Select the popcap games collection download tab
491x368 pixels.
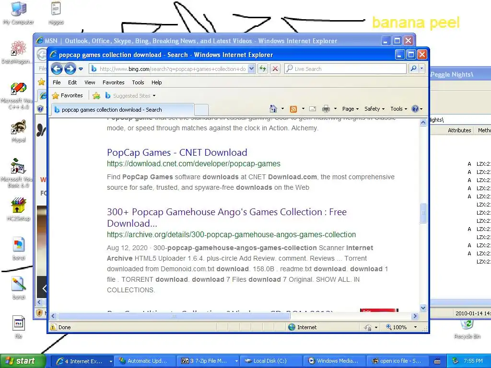pyautogui.click(x=123, y=110)
